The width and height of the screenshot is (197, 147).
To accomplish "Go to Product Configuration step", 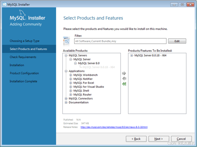I will pos(24,73).
